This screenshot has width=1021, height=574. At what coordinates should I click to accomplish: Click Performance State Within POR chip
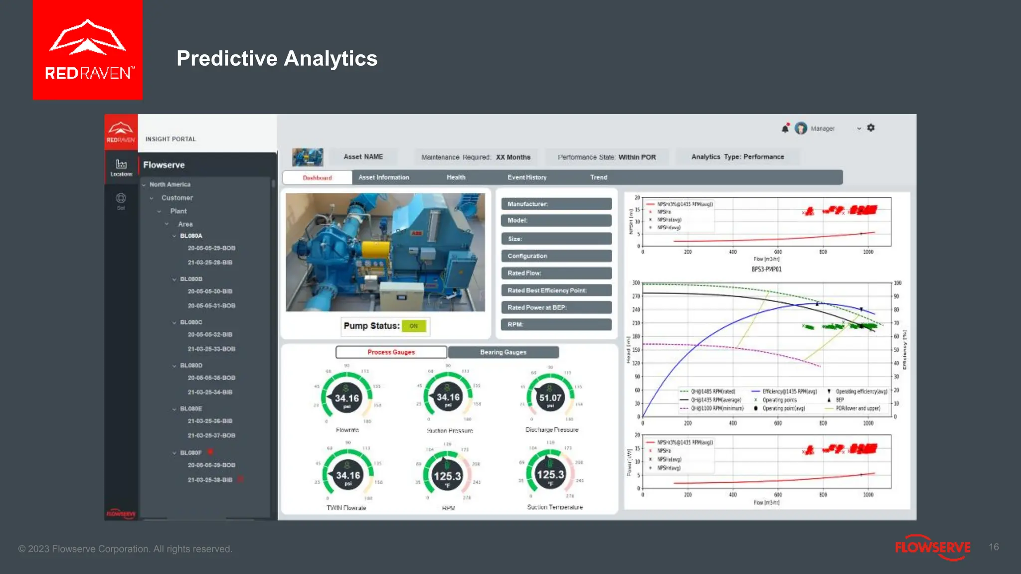(x=607, y=157)
